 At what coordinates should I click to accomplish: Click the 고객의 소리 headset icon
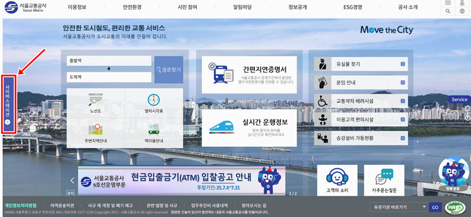pos(337,177)
